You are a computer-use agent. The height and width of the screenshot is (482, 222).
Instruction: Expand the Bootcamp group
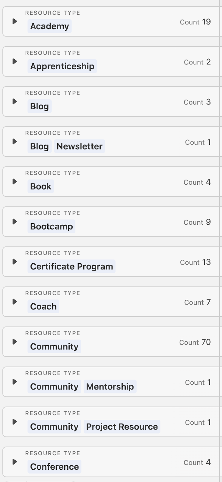pyautogui.click(x=14, y=222)
